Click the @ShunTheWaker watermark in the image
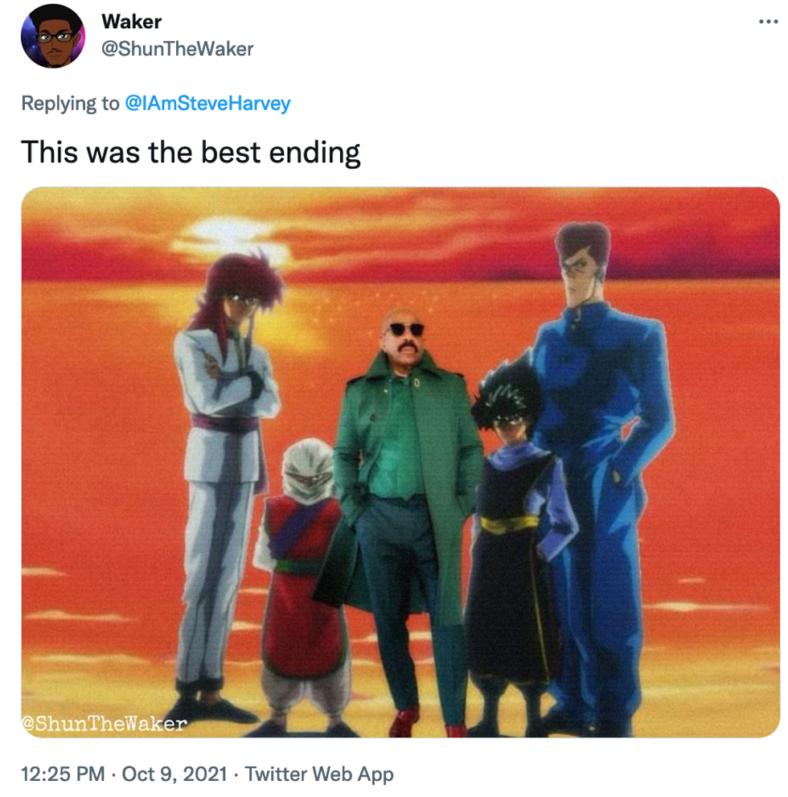Viewport: 788px width, 797px height. point(105,723)
